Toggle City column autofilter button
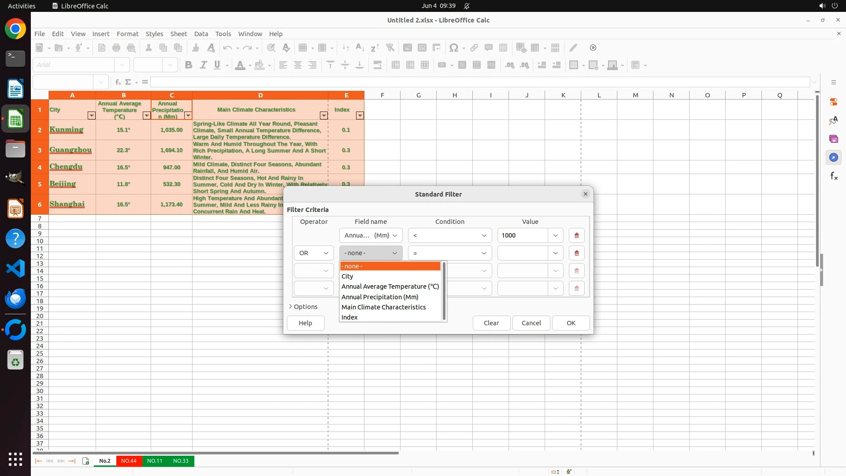This screenshot has width=846, height=476. (91, 115)
